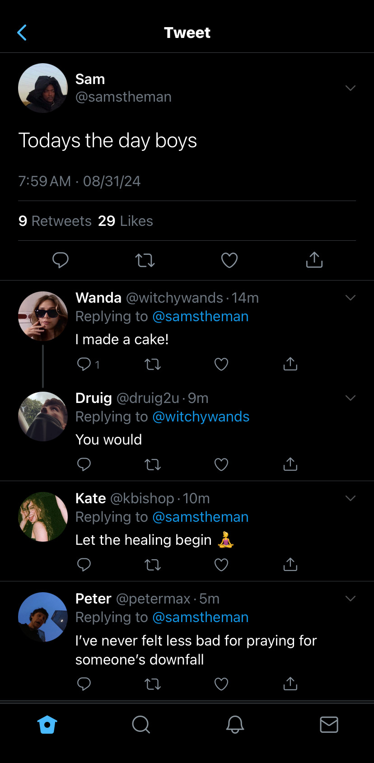This screenshot has width=374, height=763.
Task: Reply to Druig's "You would" tweet
Action: (x=84, y=464)
